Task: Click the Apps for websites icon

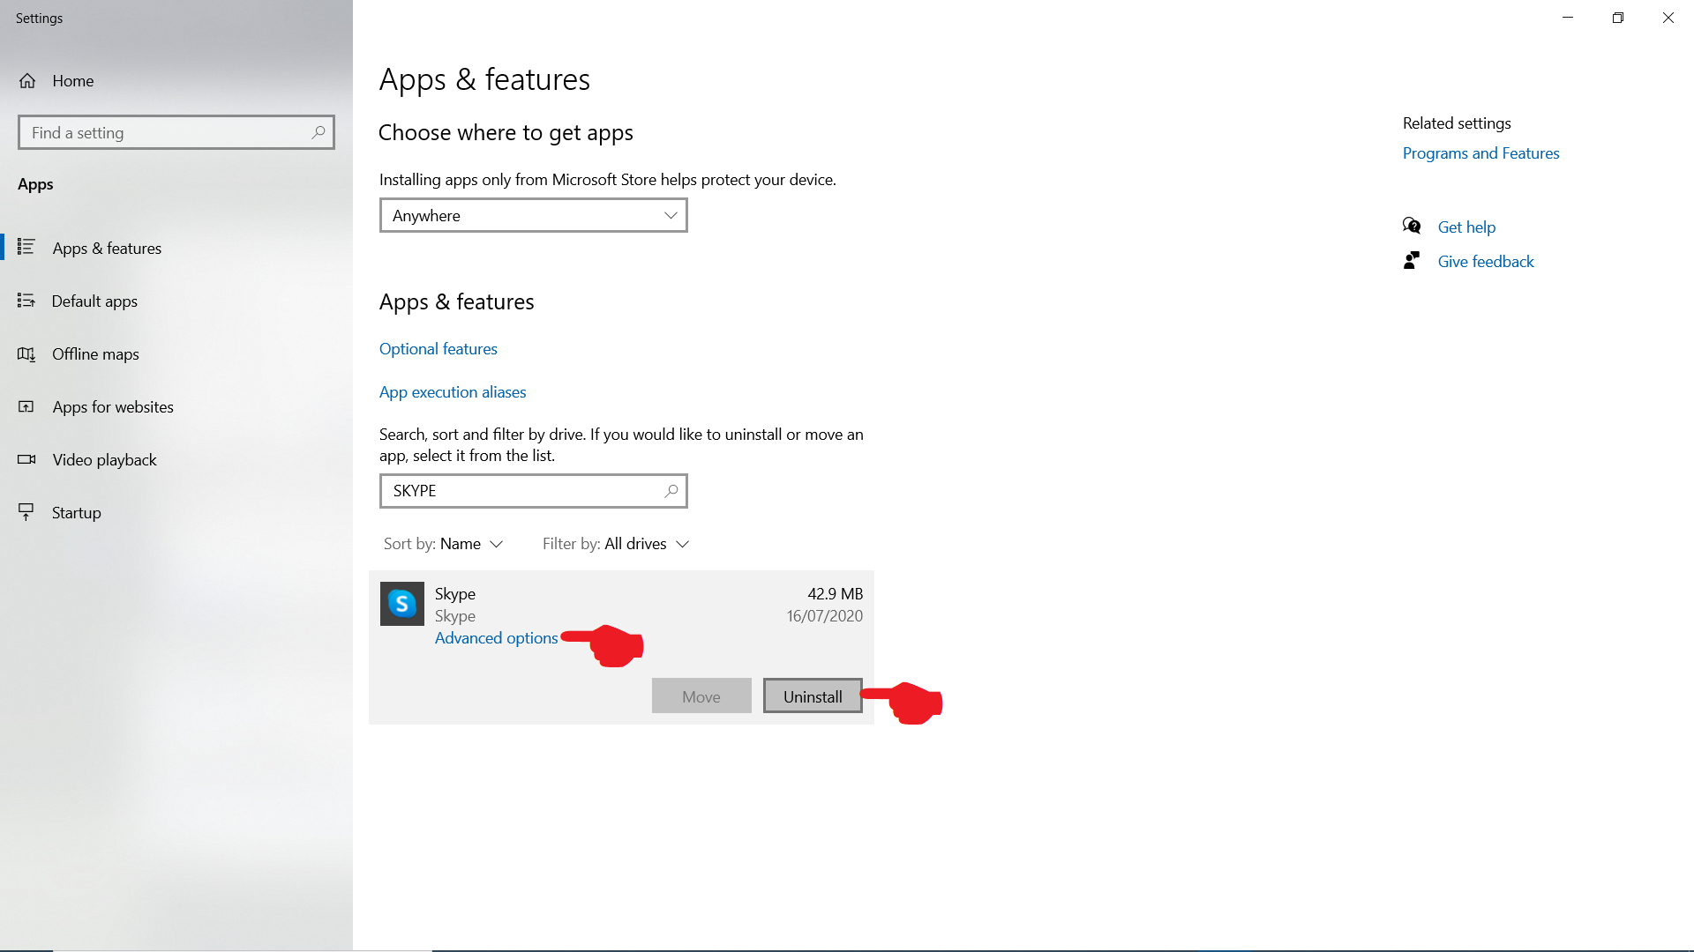Action: tap(26, 407)
